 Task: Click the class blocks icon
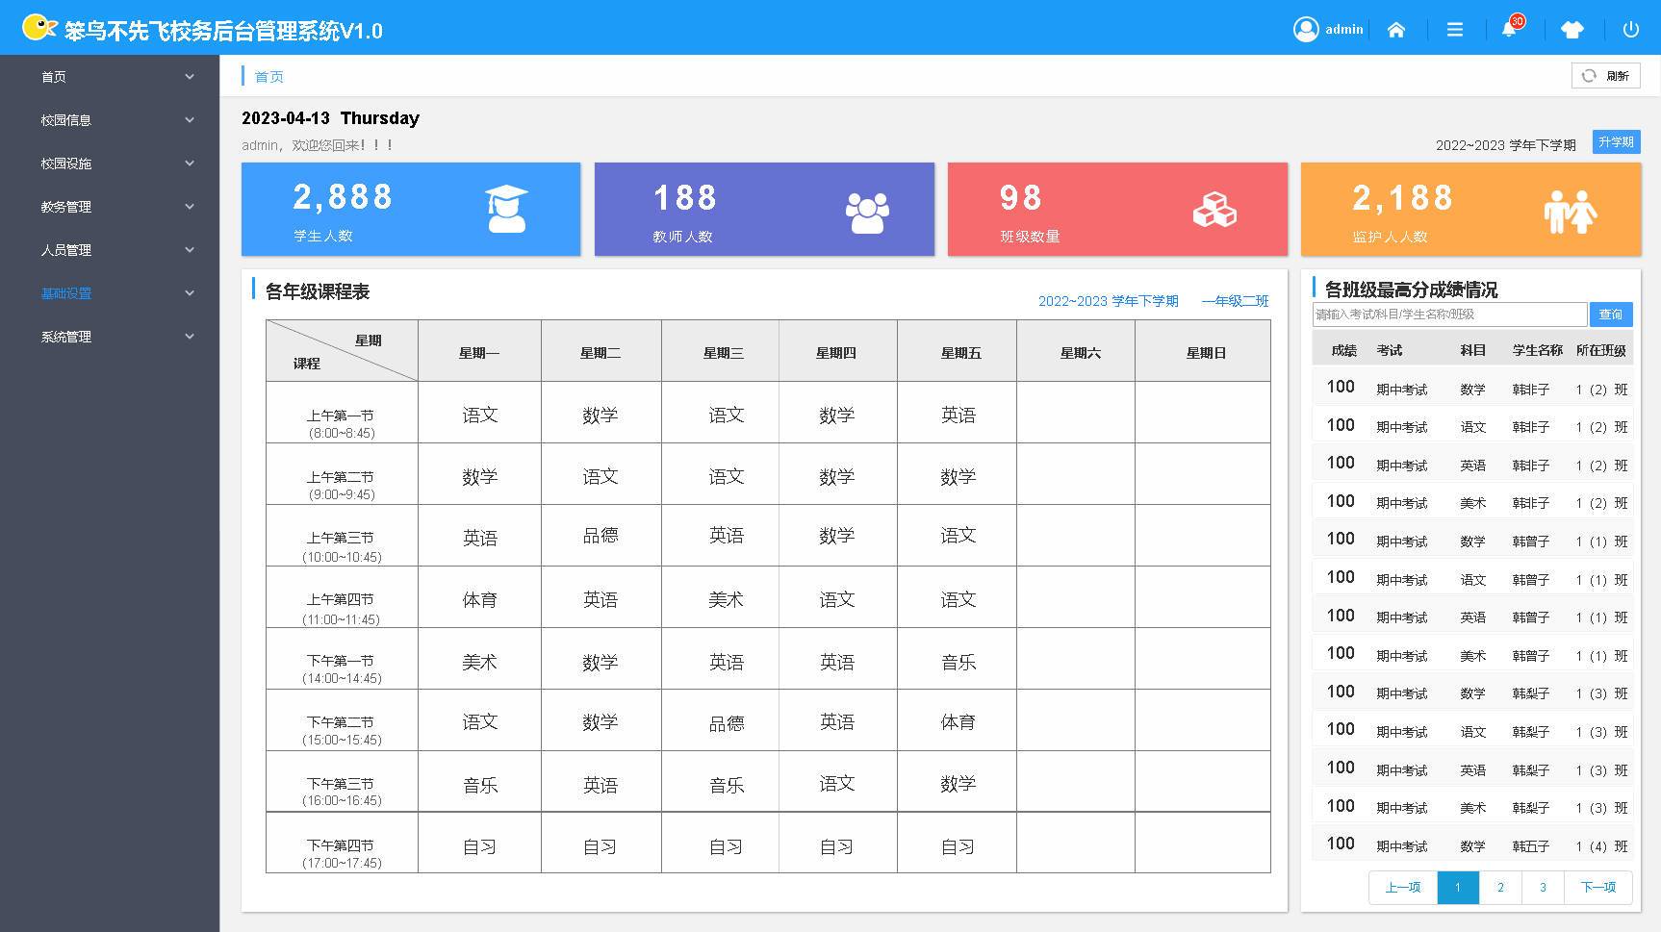pos(1214,210)
